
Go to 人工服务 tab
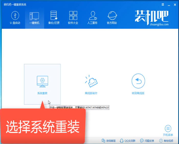pyautogui.click(x=92, y=18)
